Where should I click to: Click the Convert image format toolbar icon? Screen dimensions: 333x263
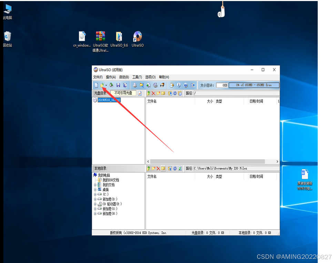(x=149, y=85)
